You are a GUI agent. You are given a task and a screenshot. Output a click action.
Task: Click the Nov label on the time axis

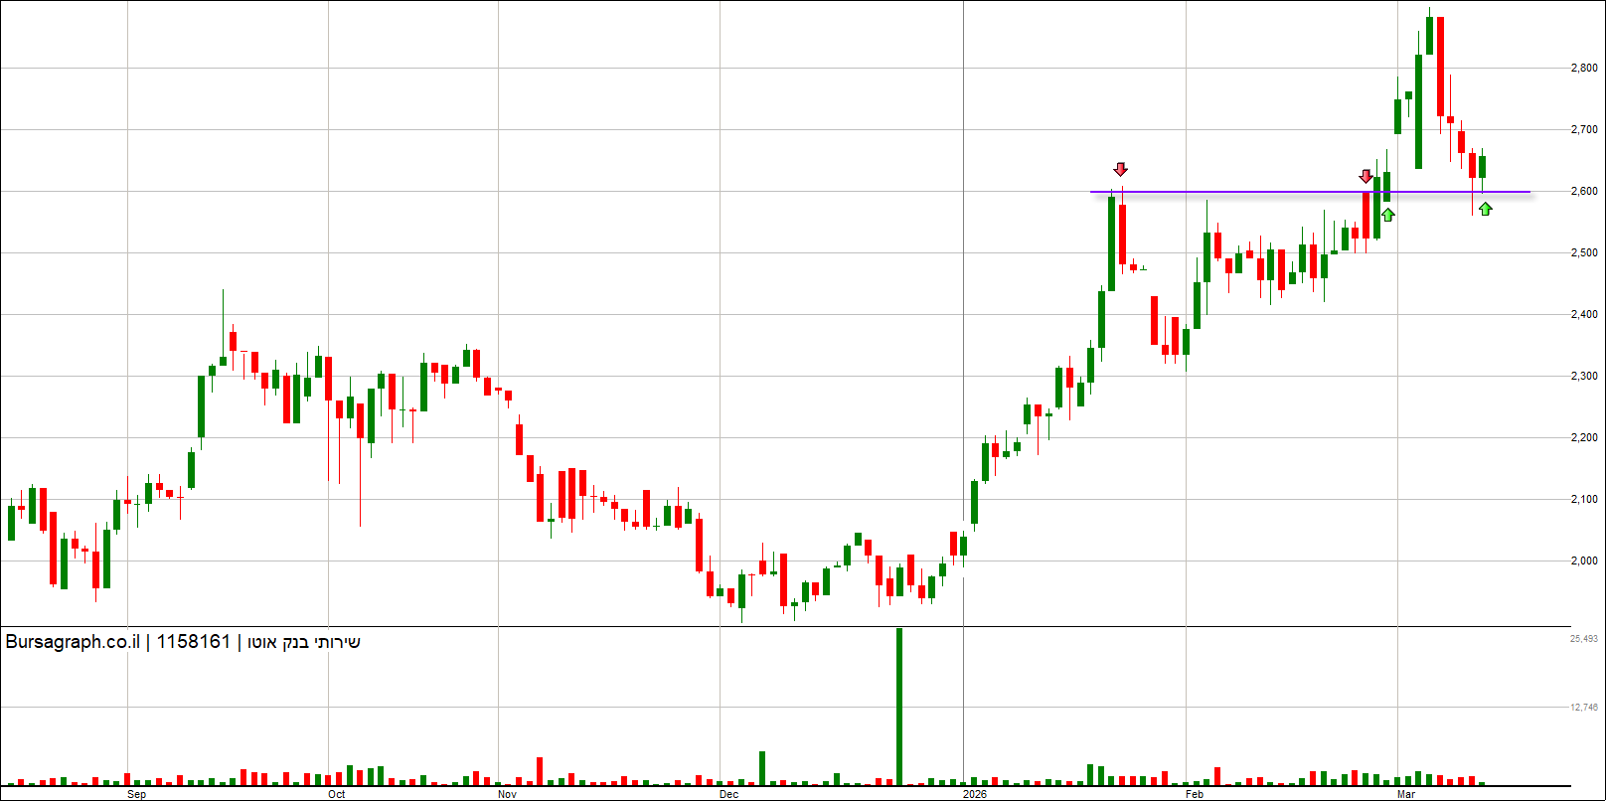(507, 794)
